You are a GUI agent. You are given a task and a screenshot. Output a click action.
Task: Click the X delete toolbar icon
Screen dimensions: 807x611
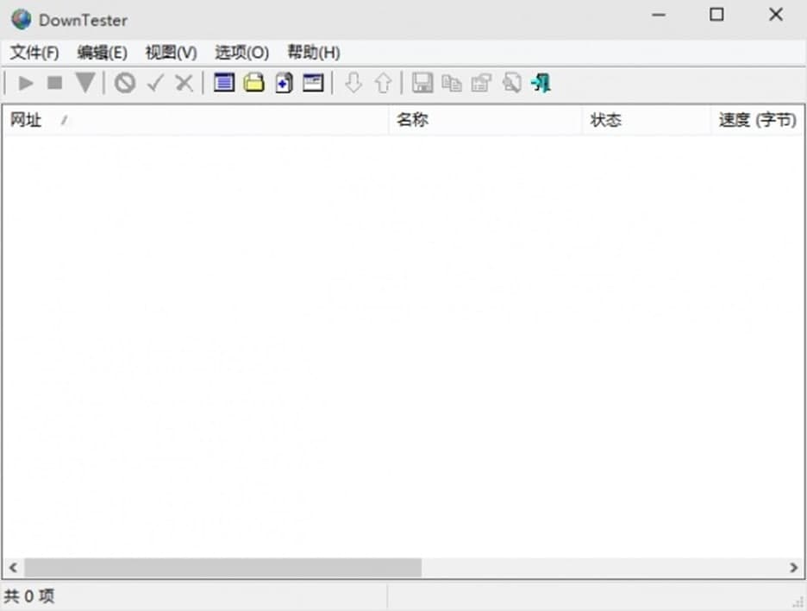184,83
